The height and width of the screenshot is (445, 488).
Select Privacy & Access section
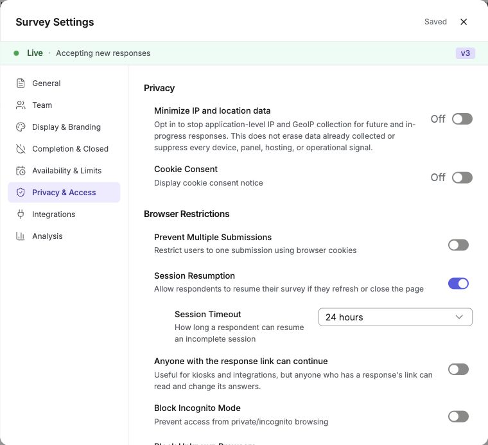pyautogui.click(x=64, y=192)
